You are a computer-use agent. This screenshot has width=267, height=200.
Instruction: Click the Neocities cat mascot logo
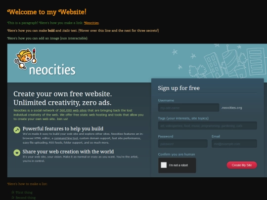coord(26,59)
